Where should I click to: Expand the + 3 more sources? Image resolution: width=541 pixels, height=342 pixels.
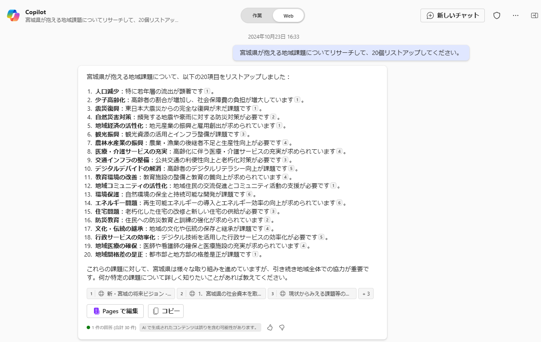tap(366, 294)
